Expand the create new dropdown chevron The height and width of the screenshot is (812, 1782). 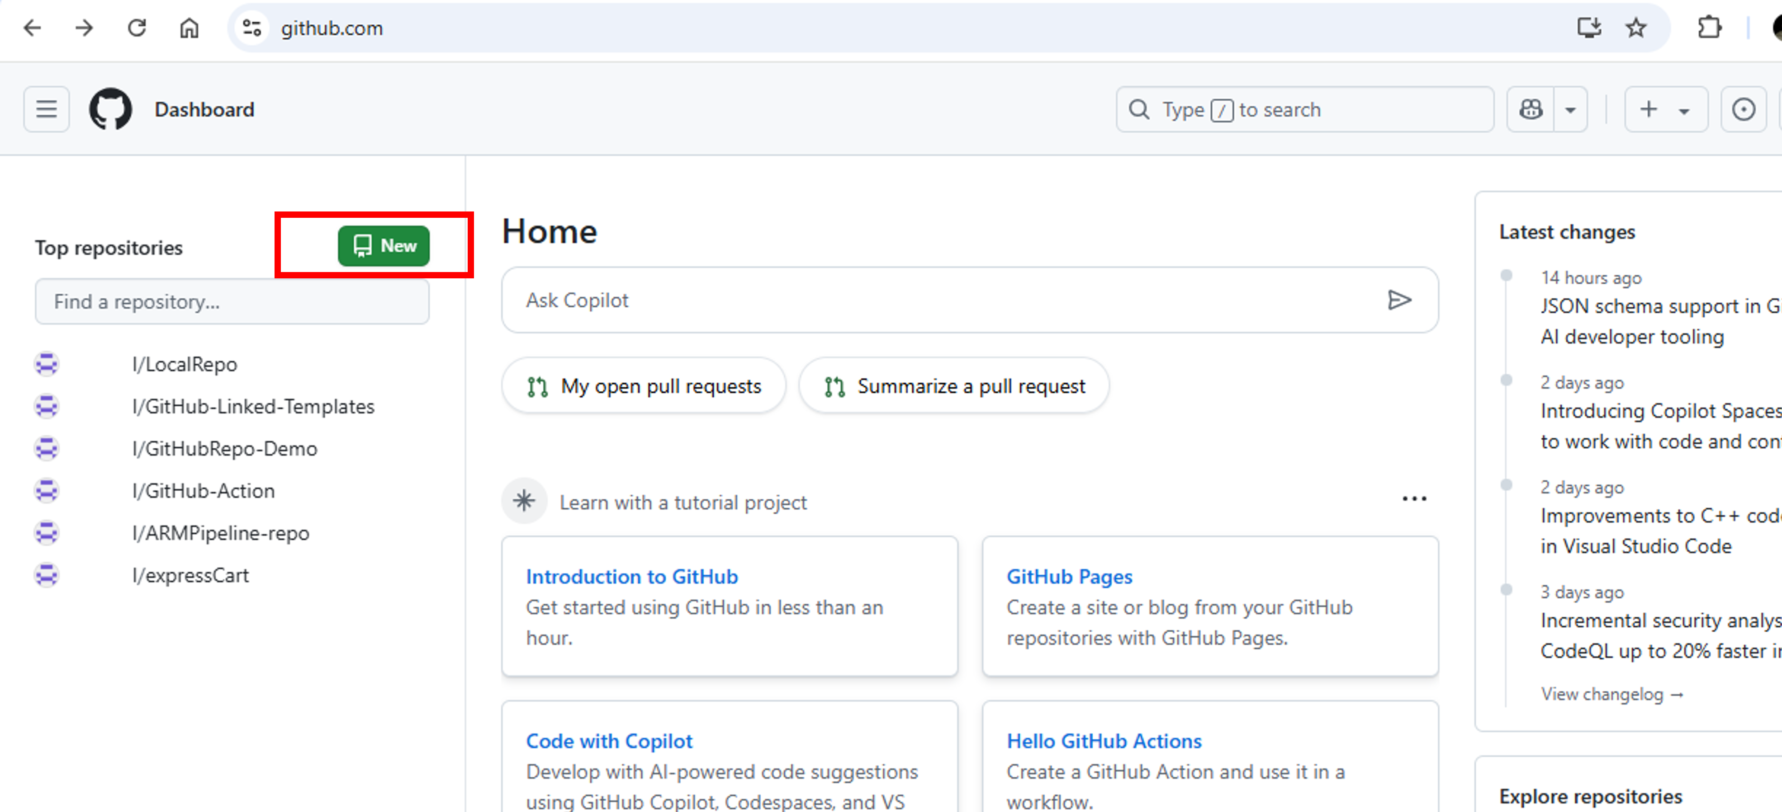pos(1684,109)
